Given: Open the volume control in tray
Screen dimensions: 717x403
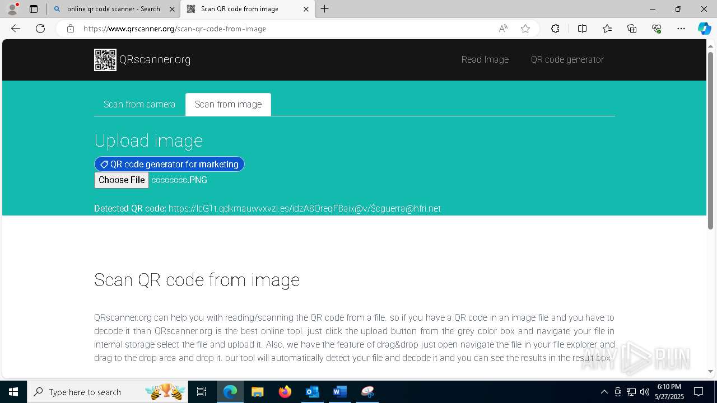Looking at the screenshot, I should coord(645,392).
